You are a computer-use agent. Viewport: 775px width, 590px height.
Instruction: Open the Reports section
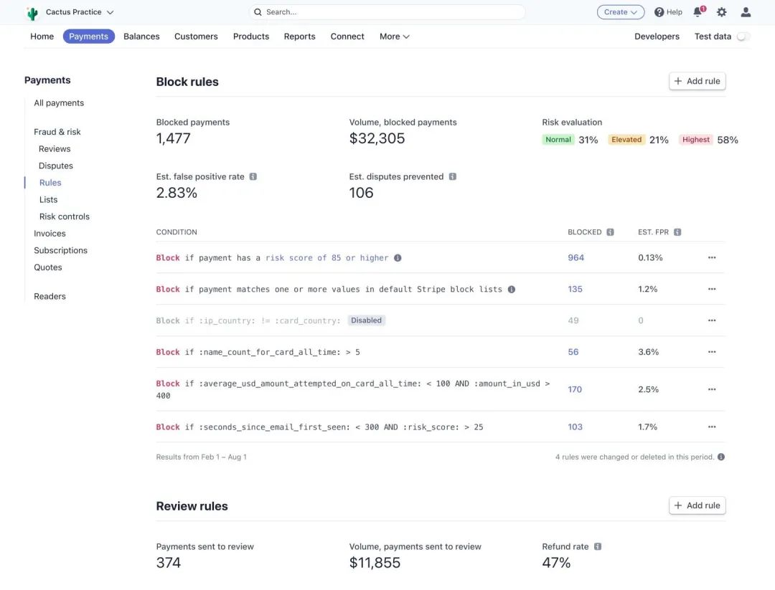pos(299,36)
